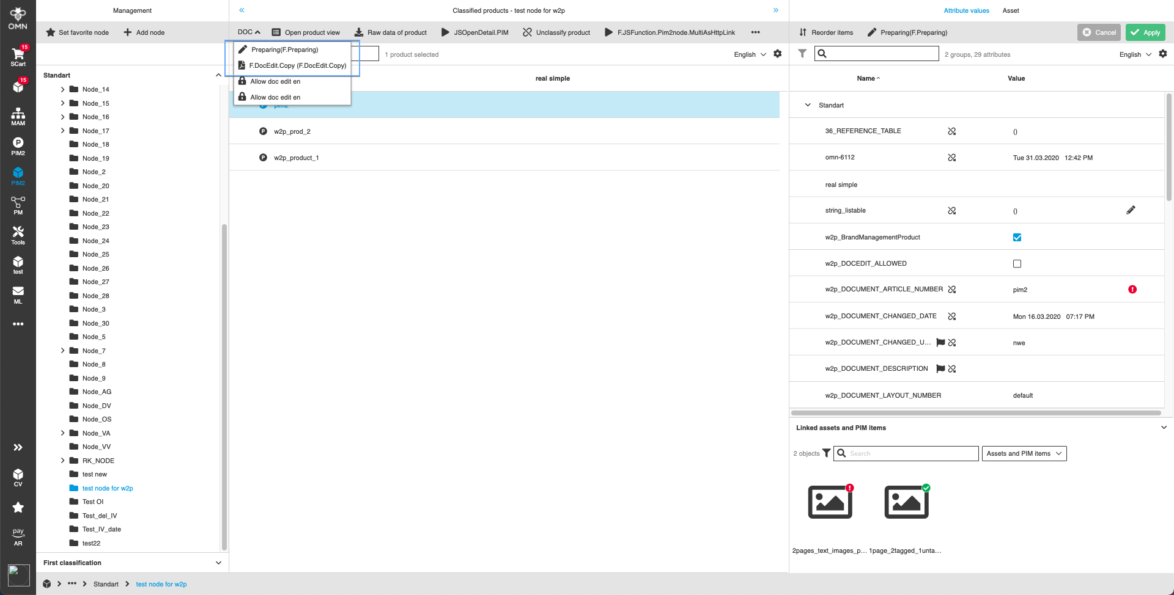Image resolution: width=1174 pixels, height=595 pixels.
Task: Open the 2pages_text_images linked asset thumbnail
Action: click(829, 501)
